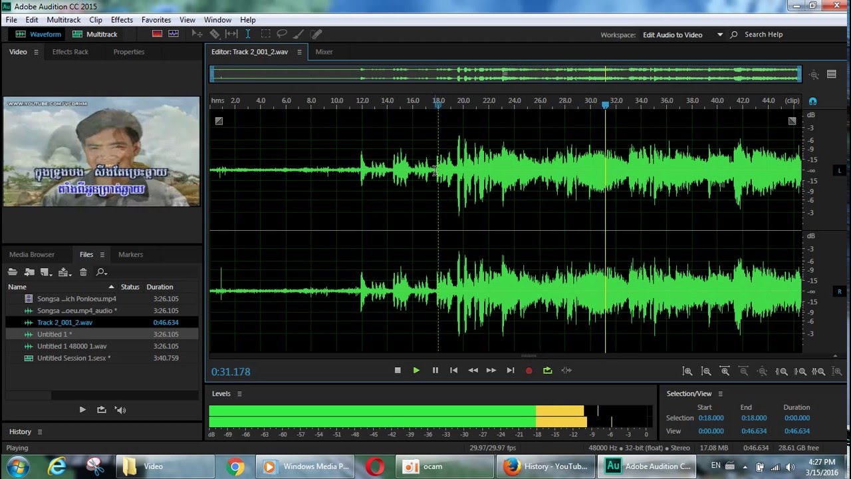This screenshot has height=479, width=851.
Task: Toggle Files panel Loop Playback
Action: click(x=101, y=410)
